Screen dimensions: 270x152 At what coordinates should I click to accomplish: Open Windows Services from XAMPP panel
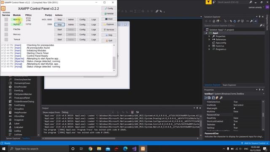109,30
